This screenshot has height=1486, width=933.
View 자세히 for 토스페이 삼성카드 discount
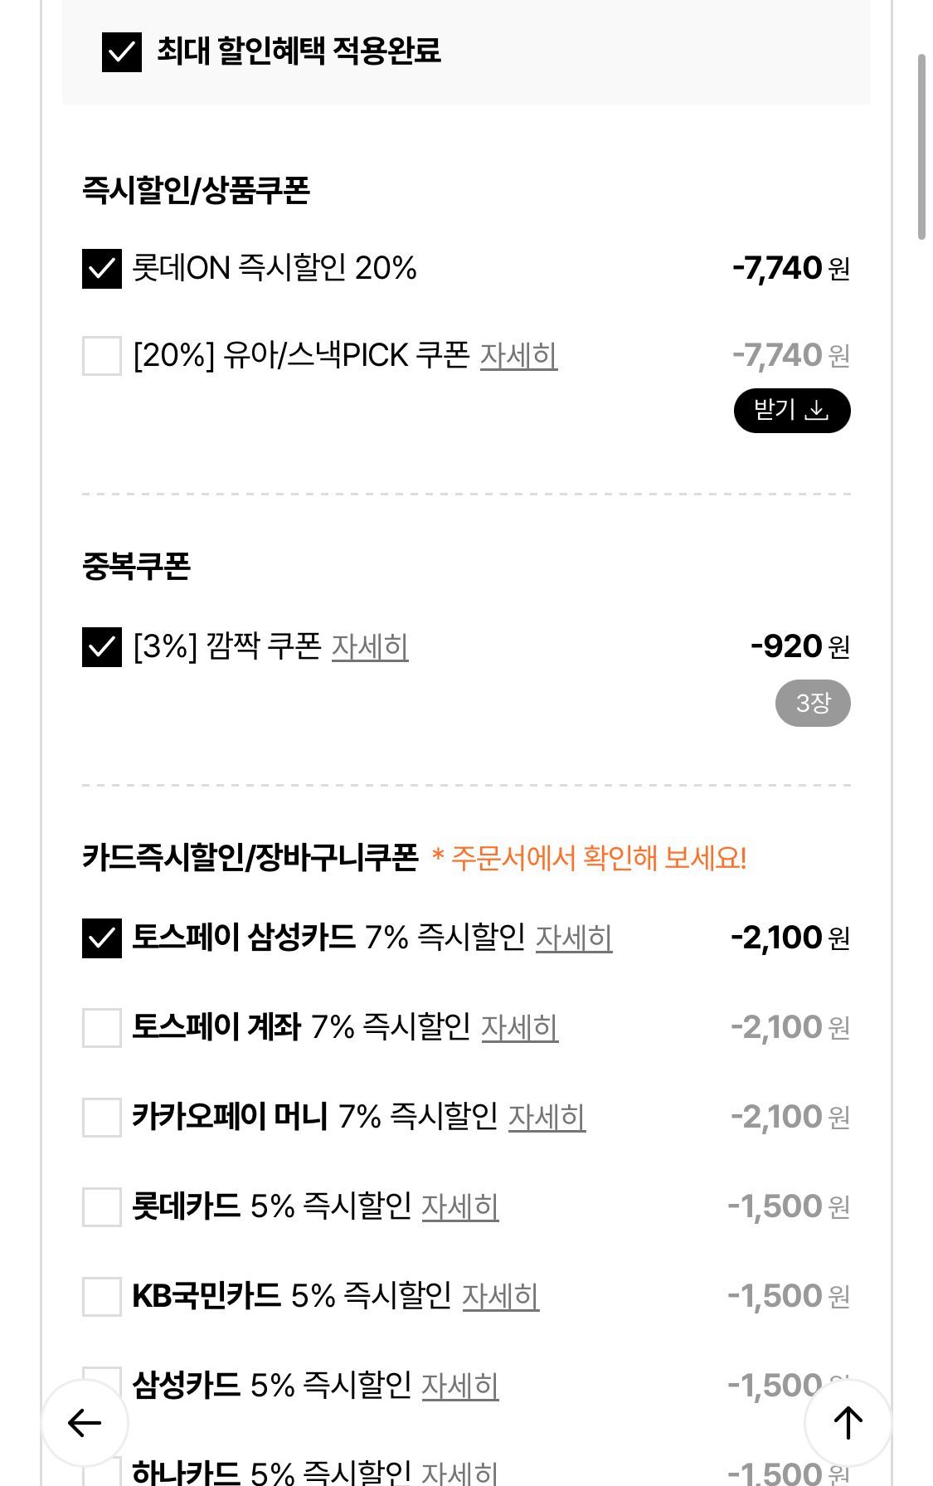coord(574,938)
